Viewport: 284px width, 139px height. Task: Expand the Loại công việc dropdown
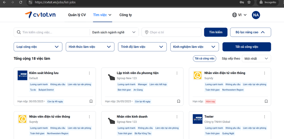coord(38,47)
